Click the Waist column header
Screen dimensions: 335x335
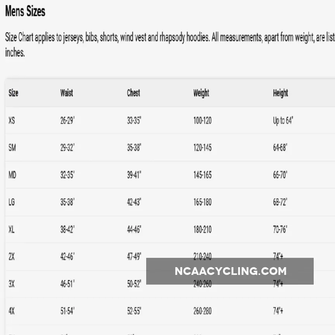pyautogui.click(x=67, y=93)
